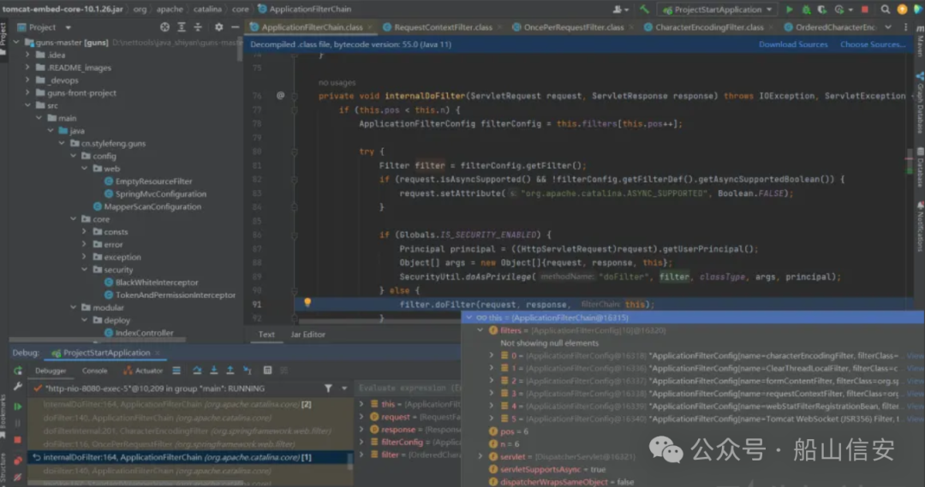Open the thread selector dropdown arrow

coord(344,388)
